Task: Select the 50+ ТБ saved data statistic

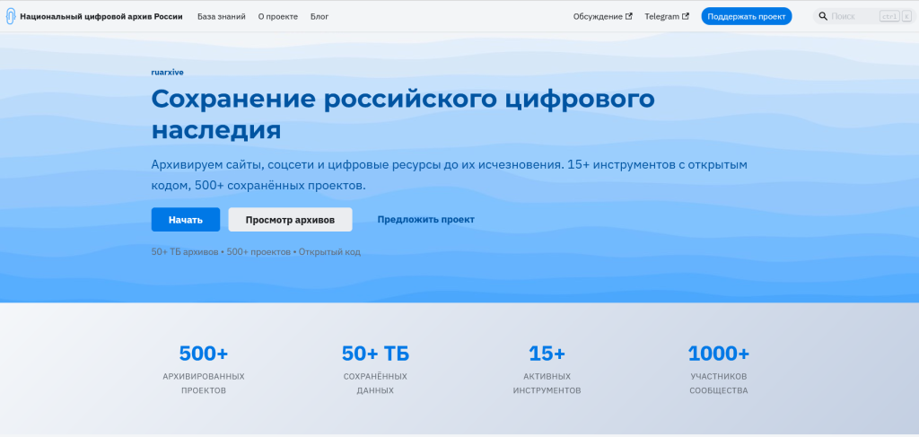Action: click(375, 354)
